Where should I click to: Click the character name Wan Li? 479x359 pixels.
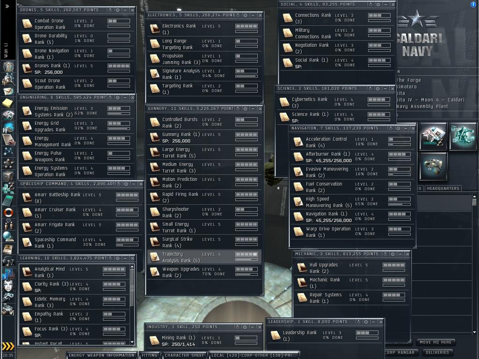coord(6,50)
